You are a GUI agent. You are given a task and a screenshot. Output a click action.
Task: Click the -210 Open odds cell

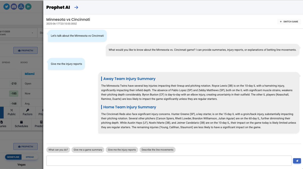coord(14,84)
